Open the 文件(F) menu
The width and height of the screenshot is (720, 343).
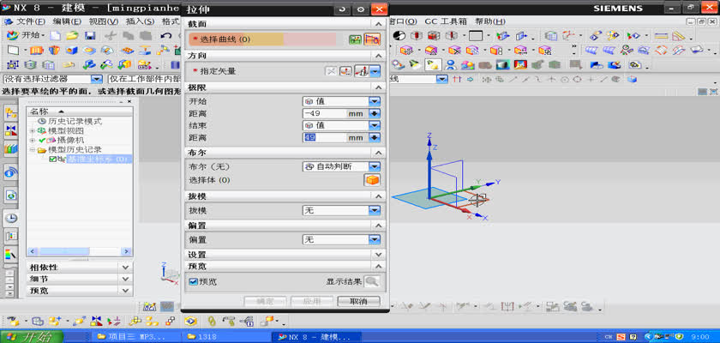pos(30,21)
